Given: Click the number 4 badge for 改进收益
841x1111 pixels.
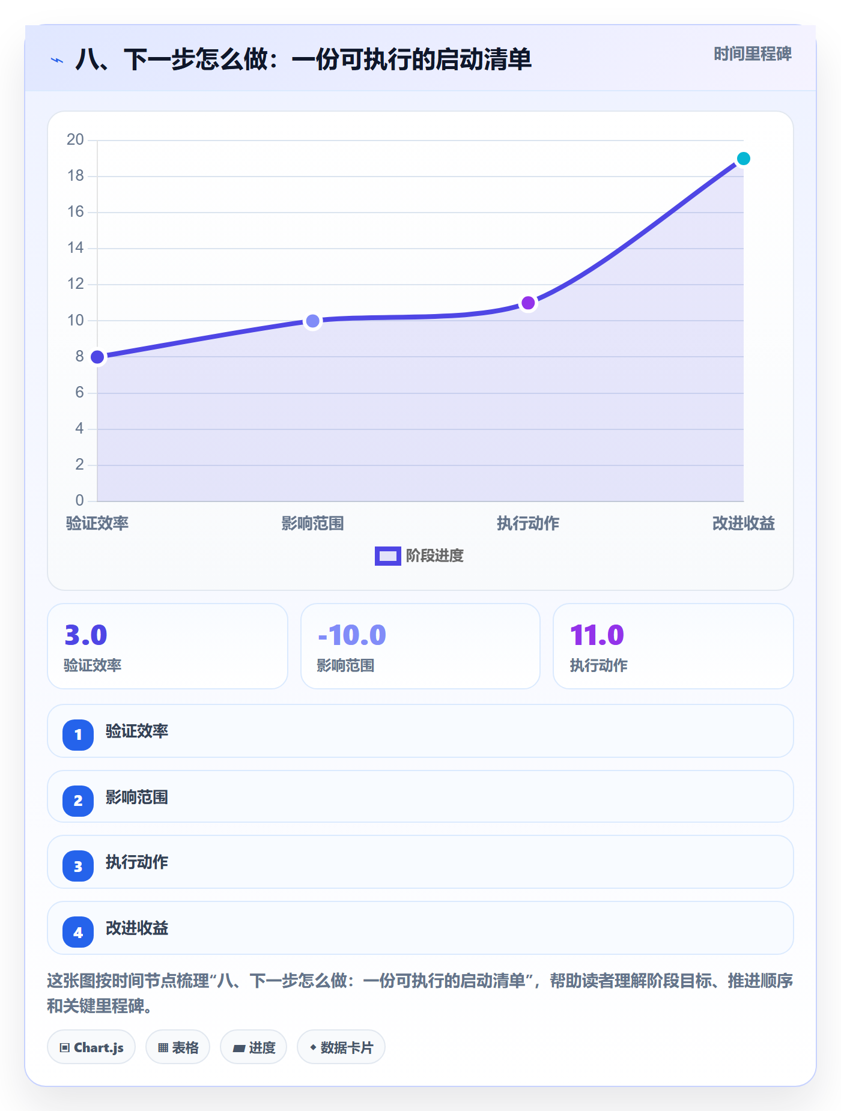Looking at the screenshot, I should point(78,932).
